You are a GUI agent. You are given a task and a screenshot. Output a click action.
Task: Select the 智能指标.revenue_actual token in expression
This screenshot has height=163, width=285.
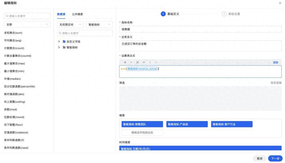[x=142, y=69]
